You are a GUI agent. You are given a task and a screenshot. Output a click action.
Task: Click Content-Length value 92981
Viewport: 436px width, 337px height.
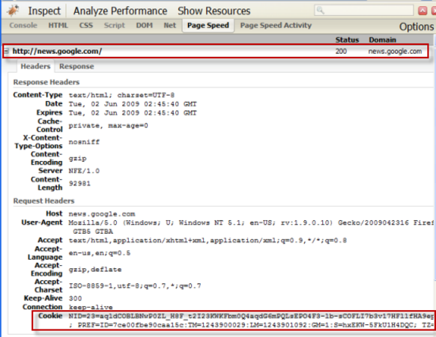point(79,183)
